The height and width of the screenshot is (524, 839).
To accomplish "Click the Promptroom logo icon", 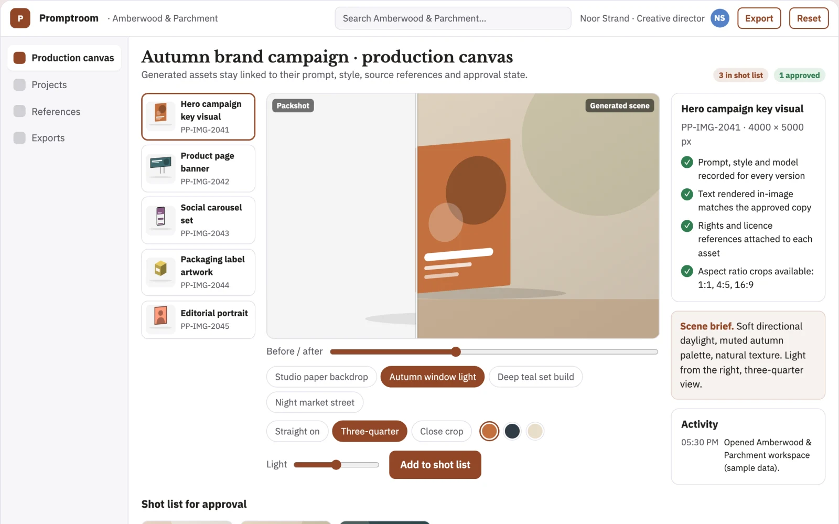I will click(20, 18).
